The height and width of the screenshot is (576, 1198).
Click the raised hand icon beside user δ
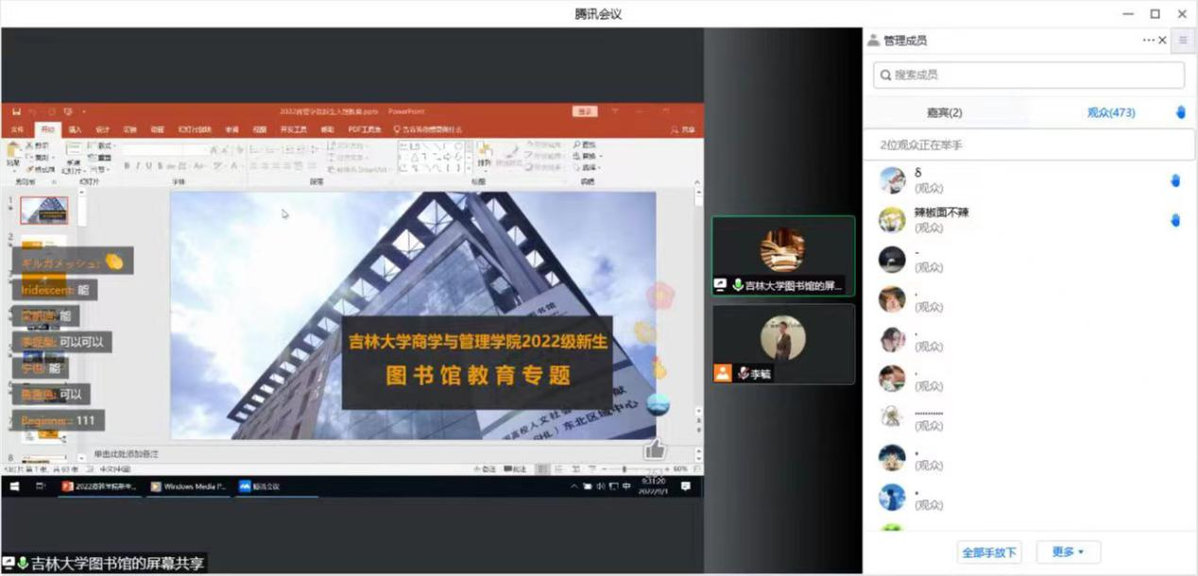[1175, 180]
